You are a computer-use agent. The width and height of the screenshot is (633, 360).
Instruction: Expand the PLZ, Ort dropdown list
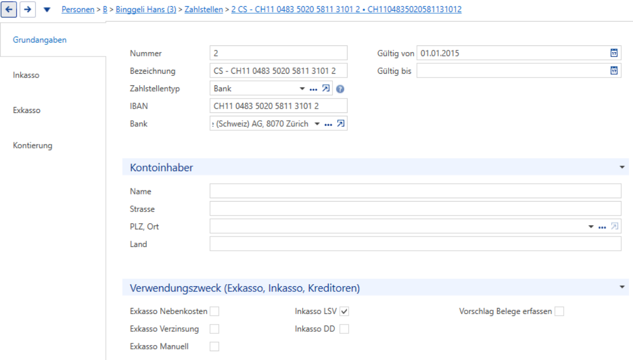click(x=591, y=227)
